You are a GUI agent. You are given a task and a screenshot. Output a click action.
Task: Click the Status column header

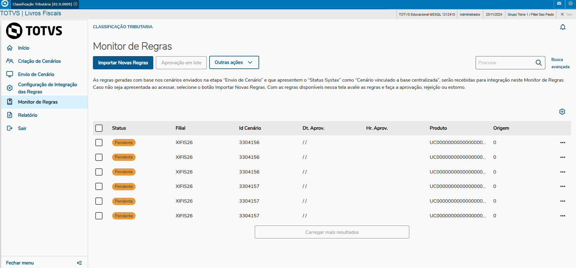click(119, 128)
